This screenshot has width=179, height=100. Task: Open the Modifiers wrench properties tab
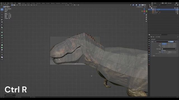(149, 54)
